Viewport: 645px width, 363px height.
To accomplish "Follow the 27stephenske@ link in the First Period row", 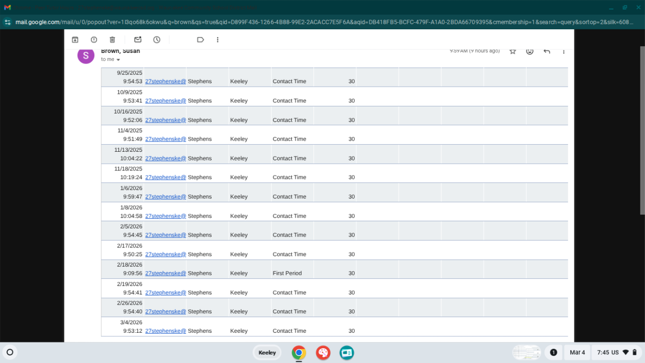I will (166, 273).
